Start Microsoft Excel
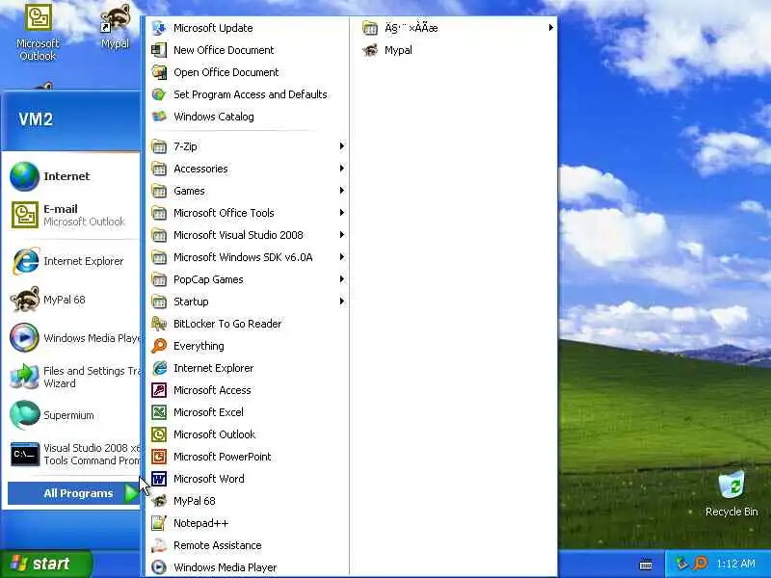771x578 pixels. [x=248, y=412]
